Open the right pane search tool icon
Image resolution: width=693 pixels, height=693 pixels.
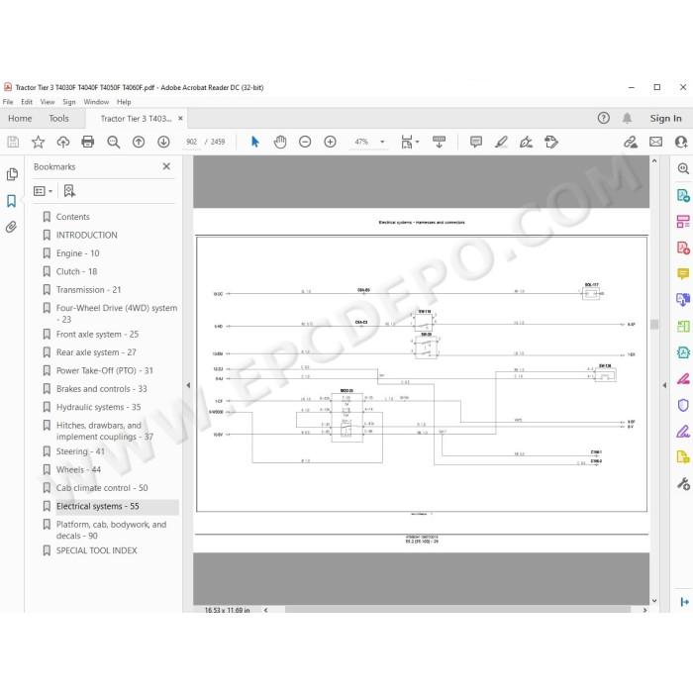coord(683,168)
